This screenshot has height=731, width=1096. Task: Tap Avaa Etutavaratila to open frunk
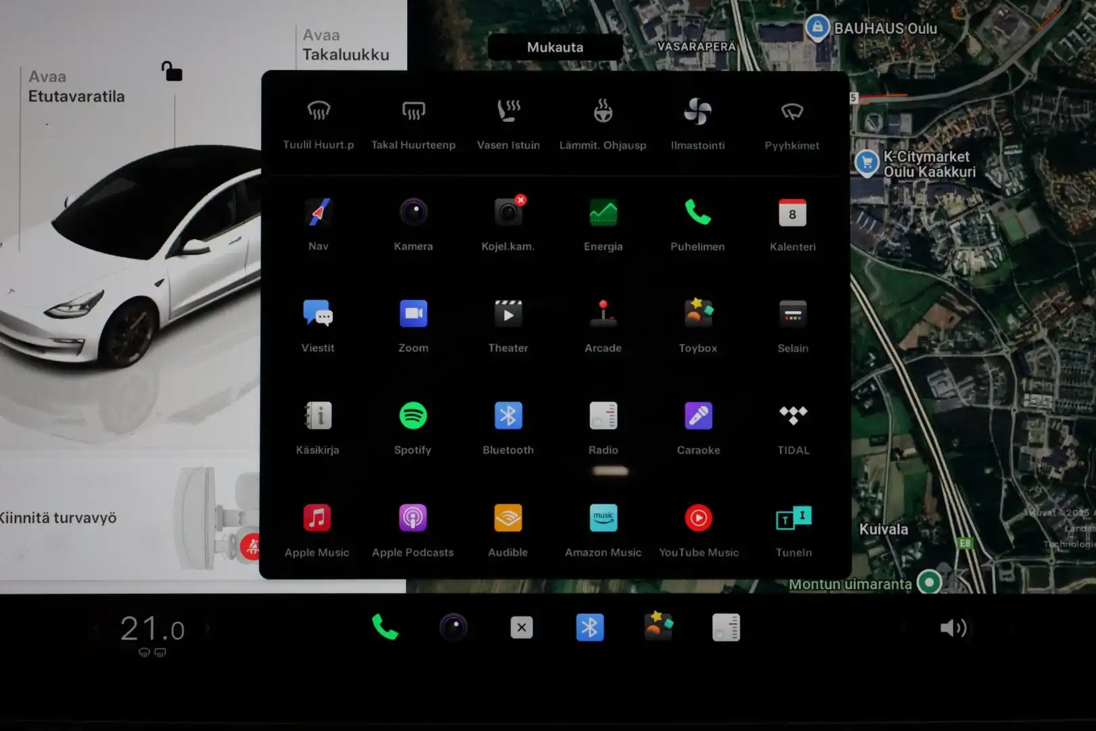(x=76, y=87)
